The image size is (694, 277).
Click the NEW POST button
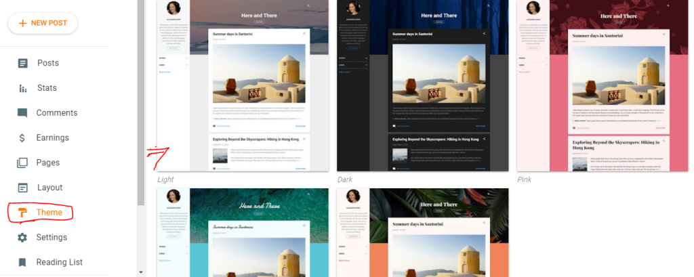(x=43, y=23)
